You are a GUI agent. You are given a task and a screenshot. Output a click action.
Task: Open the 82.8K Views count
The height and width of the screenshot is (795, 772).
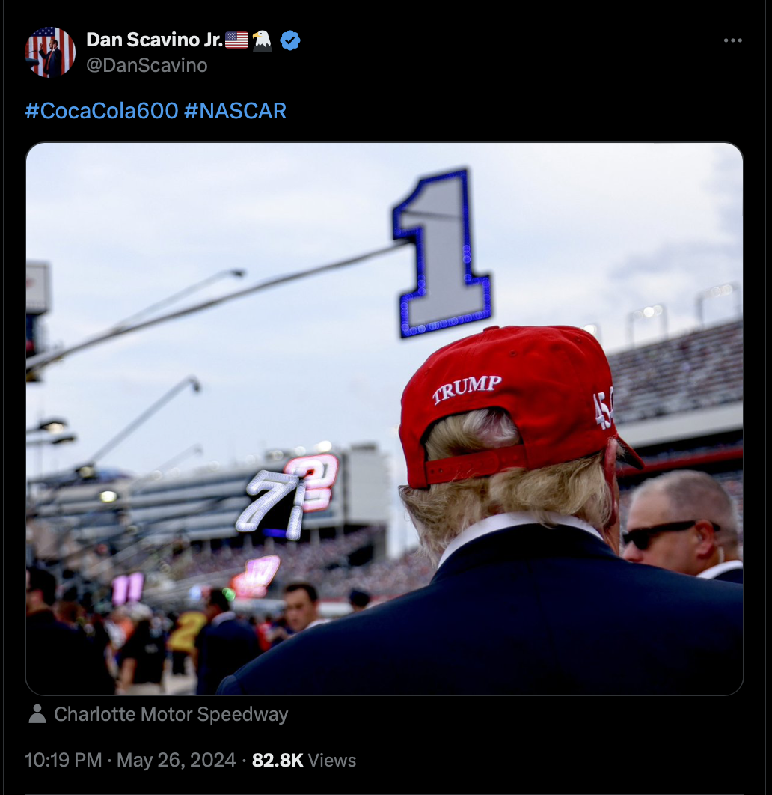[x=304, y=760]
